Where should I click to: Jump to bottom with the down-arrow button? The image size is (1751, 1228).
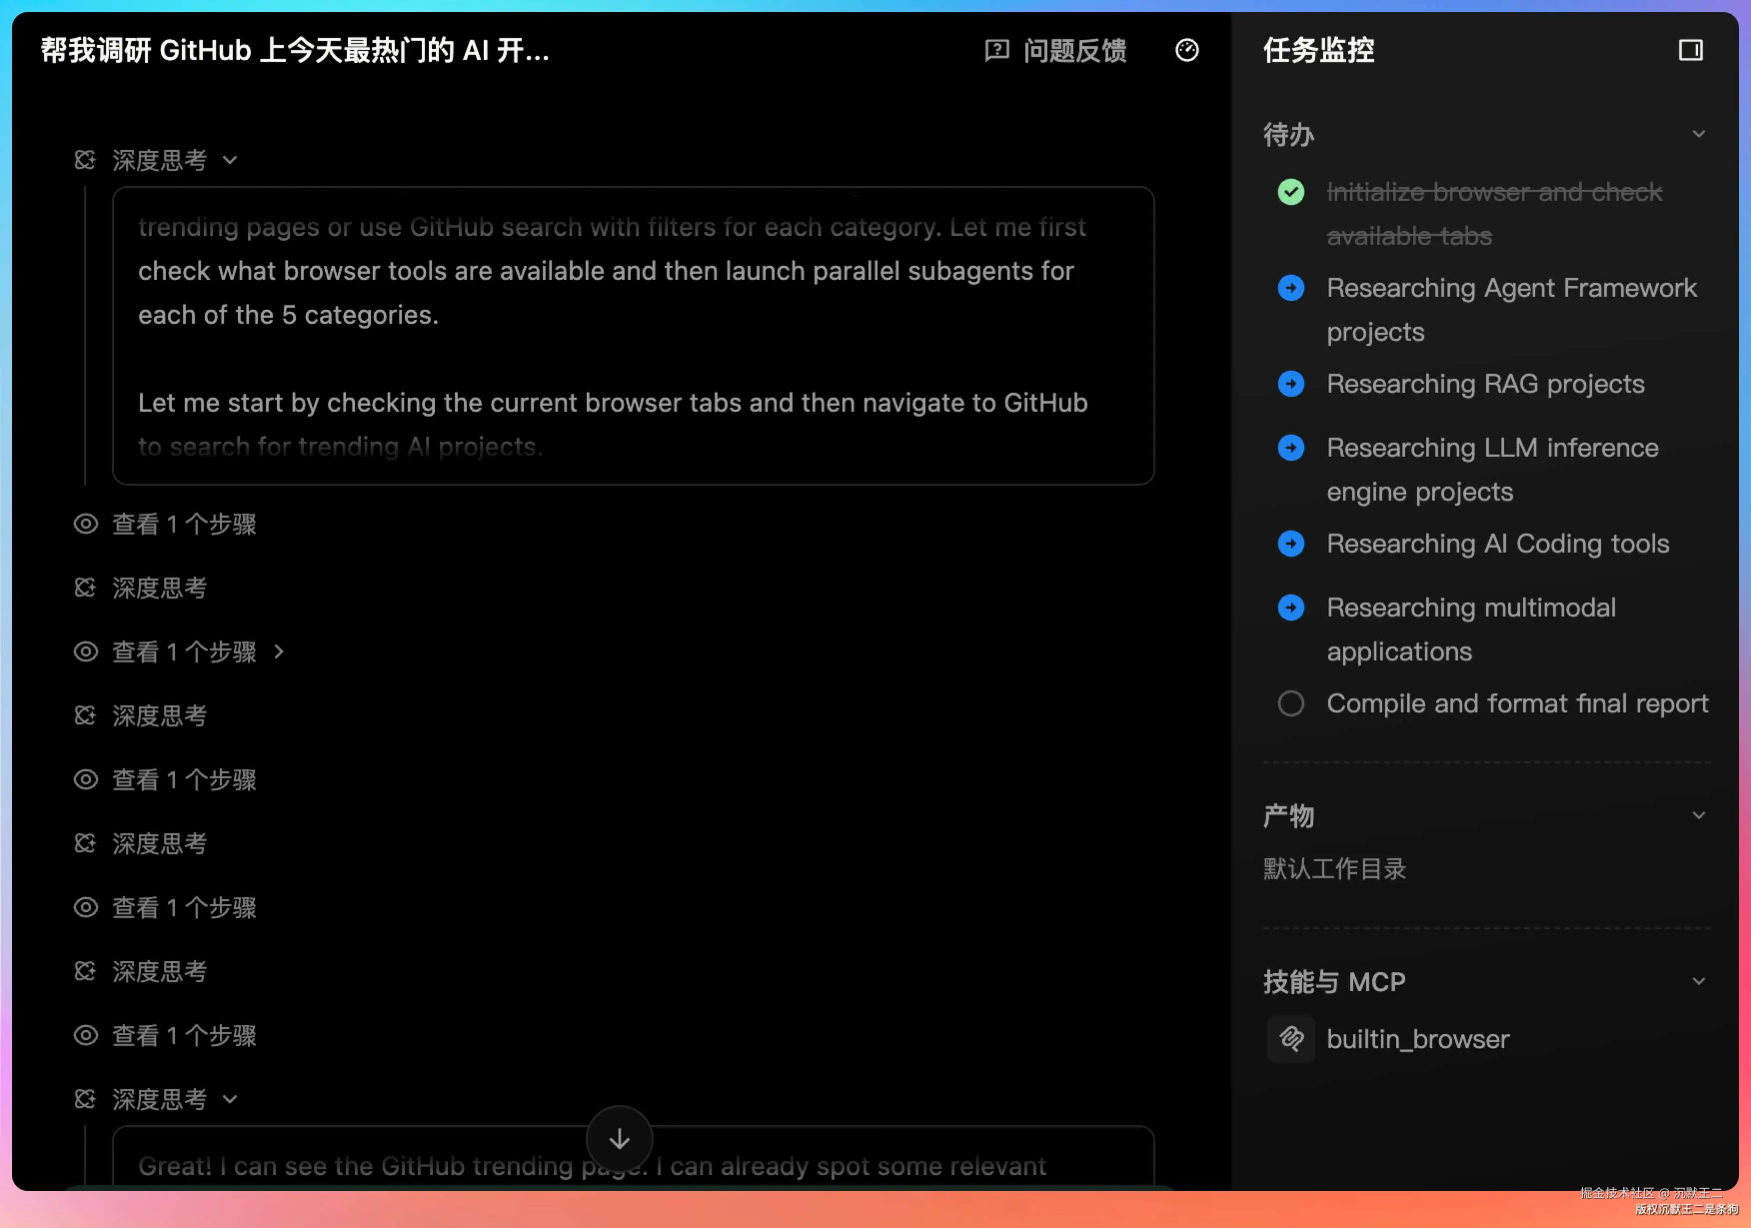[x=619, y=1139]
